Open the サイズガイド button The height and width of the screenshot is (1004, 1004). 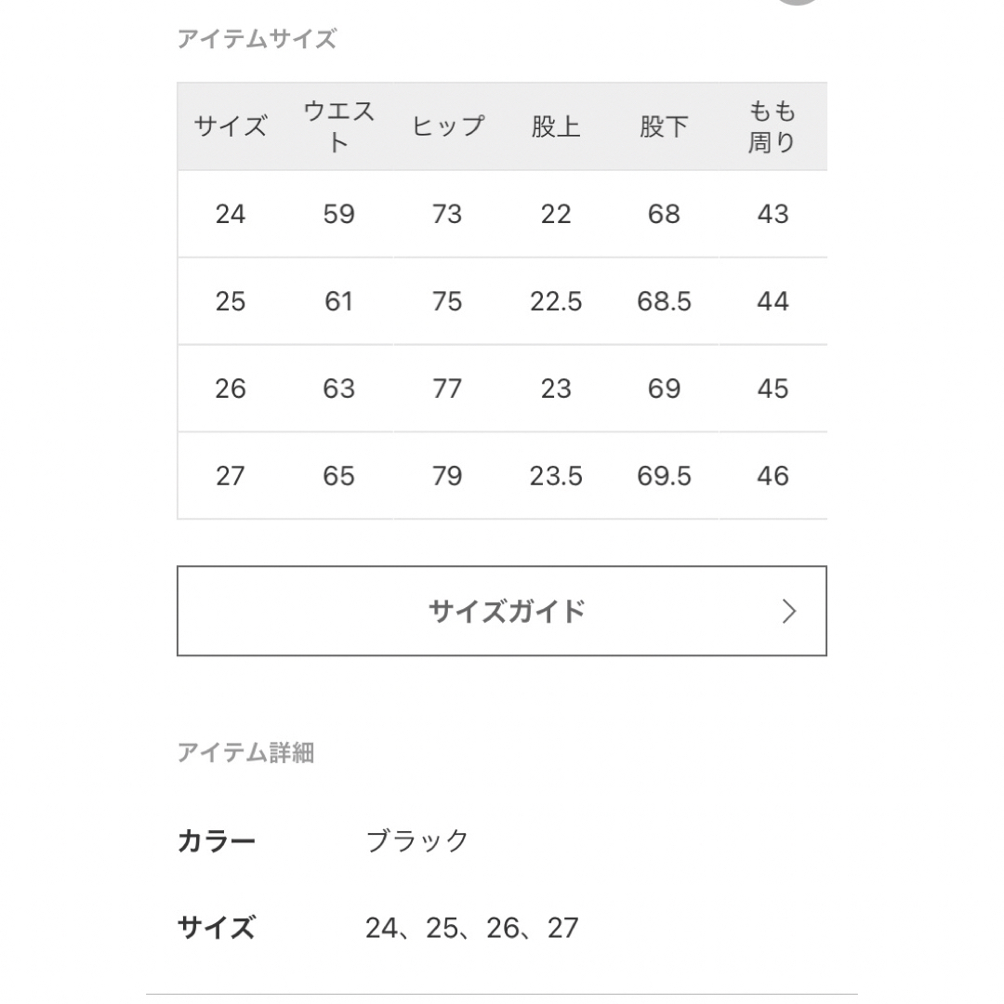coord(501,611)
